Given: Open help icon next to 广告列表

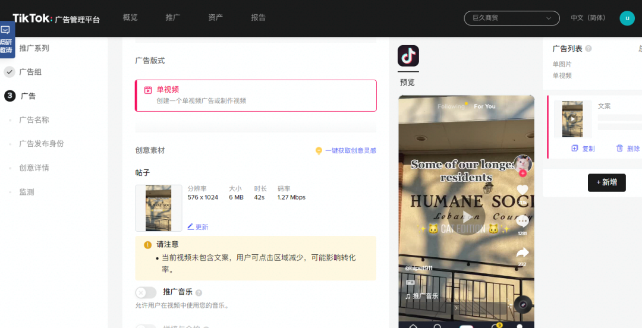Looking at the screenshot, I should coord(588,49).
